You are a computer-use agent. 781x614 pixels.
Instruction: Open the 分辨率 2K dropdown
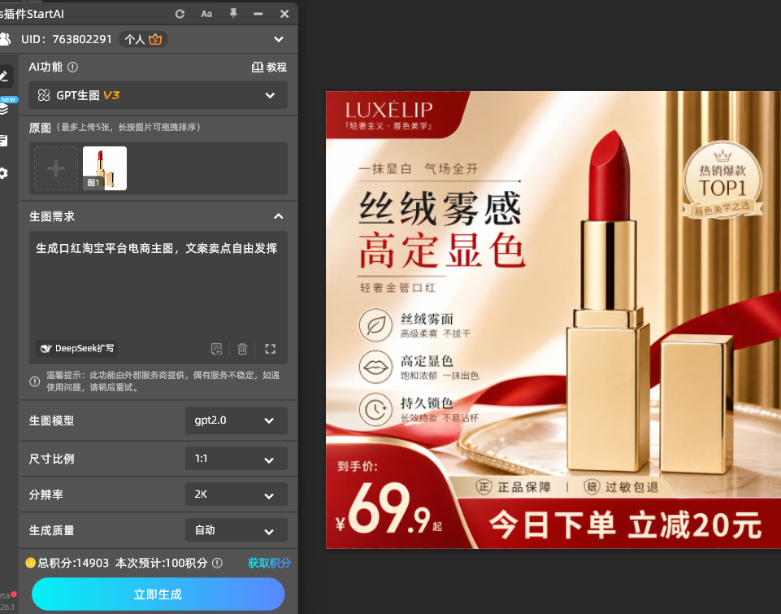236,494
